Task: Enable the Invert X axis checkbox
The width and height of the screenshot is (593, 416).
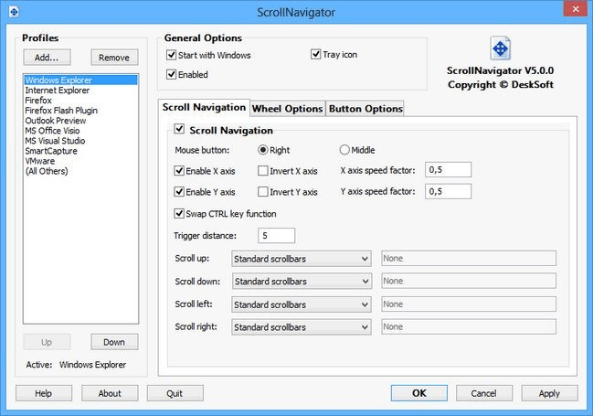Action: coord(263,170)
